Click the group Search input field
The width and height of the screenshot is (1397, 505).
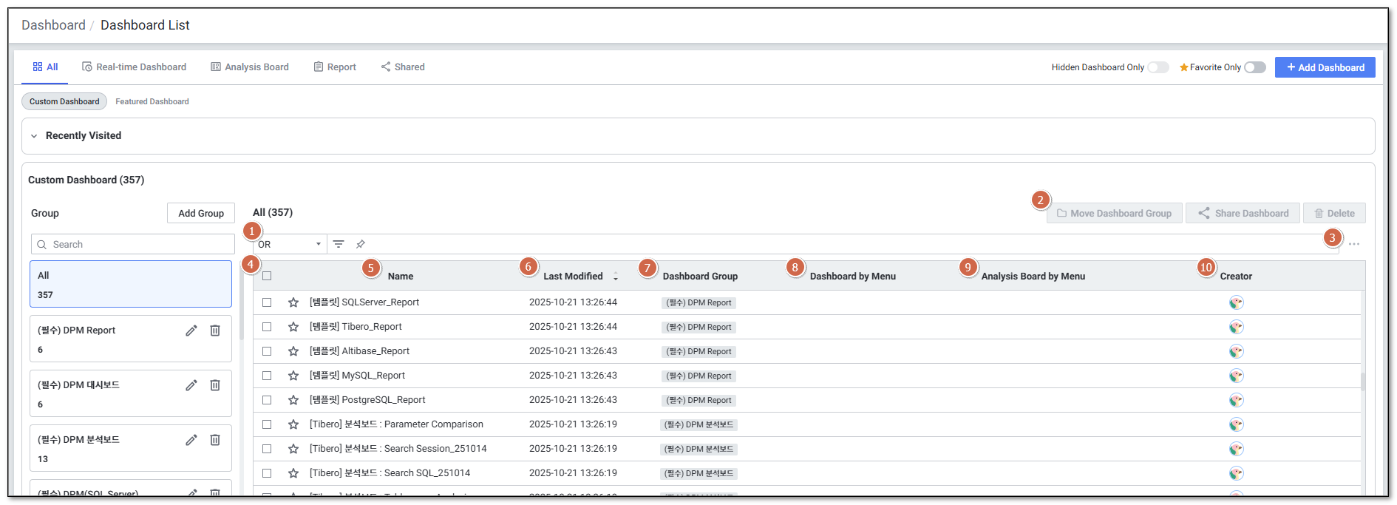point(133,244)
